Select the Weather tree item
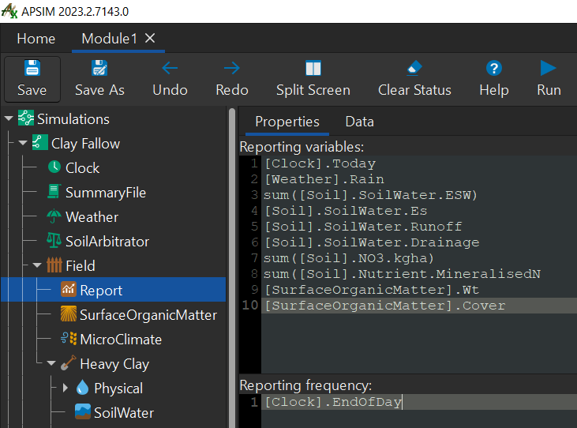 click(92, 217)
